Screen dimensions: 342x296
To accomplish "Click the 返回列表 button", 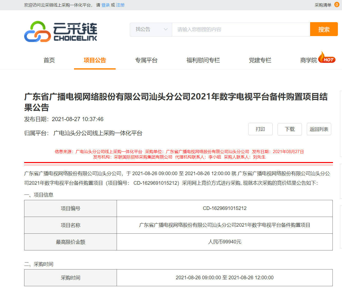I will pos(319,129).
